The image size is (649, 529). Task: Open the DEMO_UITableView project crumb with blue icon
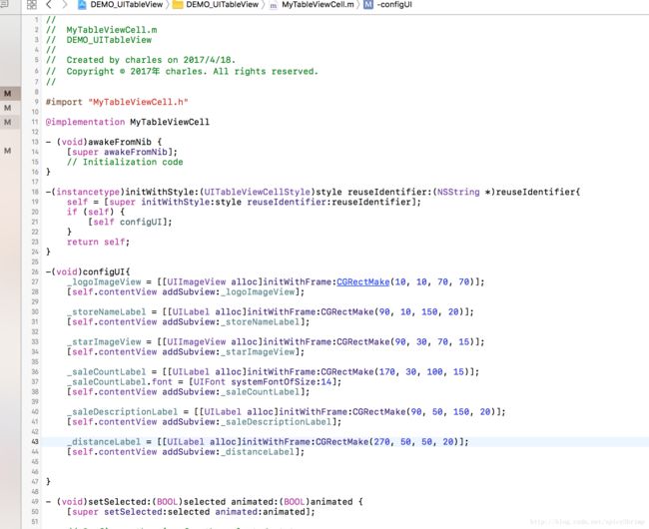(120, 5)
